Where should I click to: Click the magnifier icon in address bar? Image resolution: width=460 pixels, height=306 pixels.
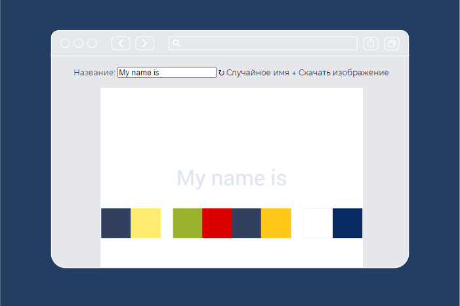(x=176, y=43)
